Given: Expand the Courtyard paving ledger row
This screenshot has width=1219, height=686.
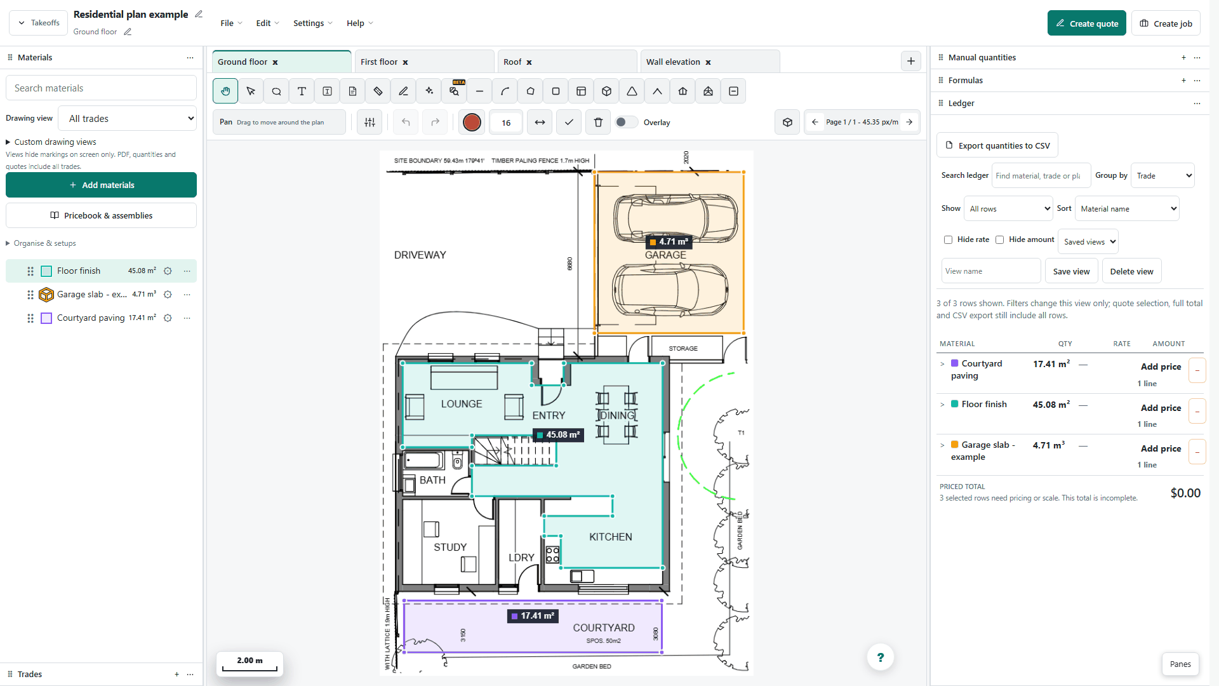Looking at the screenshot, I should (942, 364).
